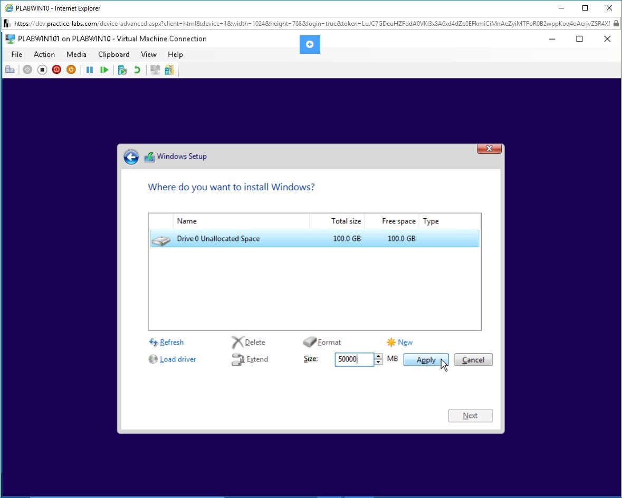Close the Windows Setup dialog

point(489,149)
